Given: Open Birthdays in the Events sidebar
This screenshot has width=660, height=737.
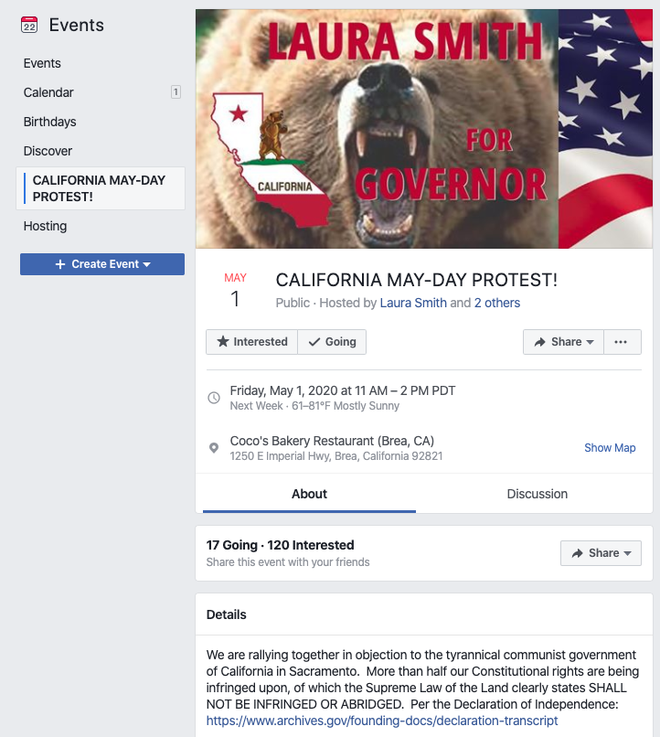Looking at the screenshot, I should pyautogui.click(x=50, y=122).
